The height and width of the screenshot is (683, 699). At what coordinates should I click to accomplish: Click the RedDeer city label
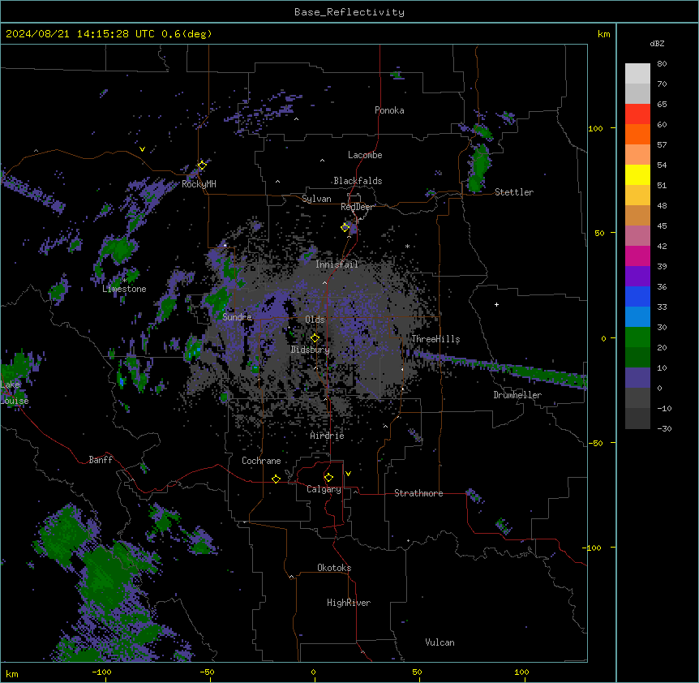(358, 207)
